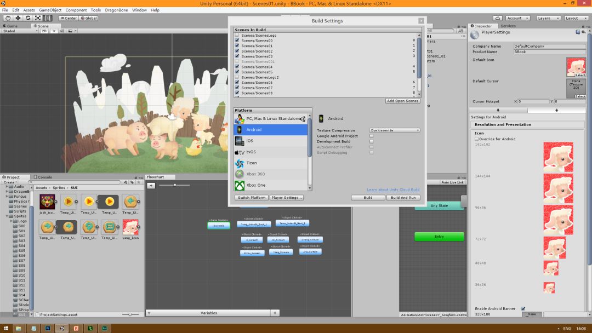This screenshot has width=592, height=333.
Task: Click the project thumbnail size slider
Action: [130, 314]
